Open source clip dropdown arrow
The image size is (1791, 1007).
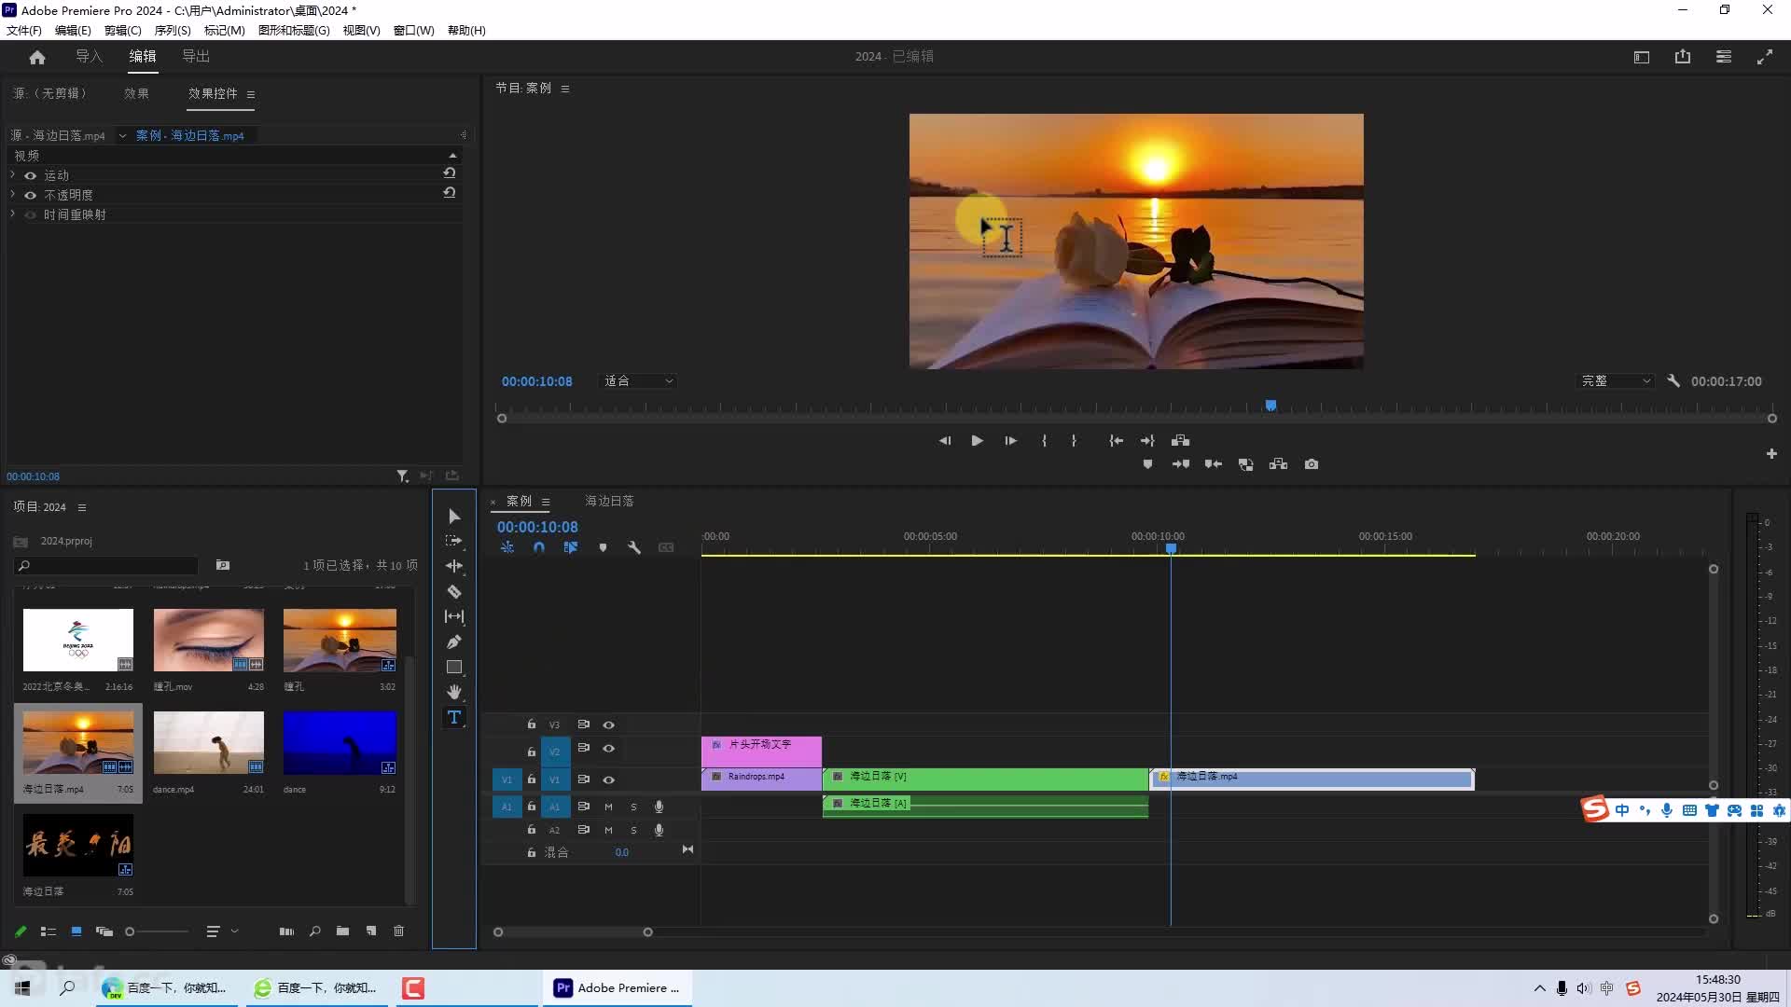click(x=122, y=136)
